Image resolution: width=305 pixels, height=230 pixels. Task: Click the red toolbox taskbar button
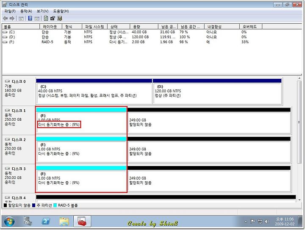point(82,221)
